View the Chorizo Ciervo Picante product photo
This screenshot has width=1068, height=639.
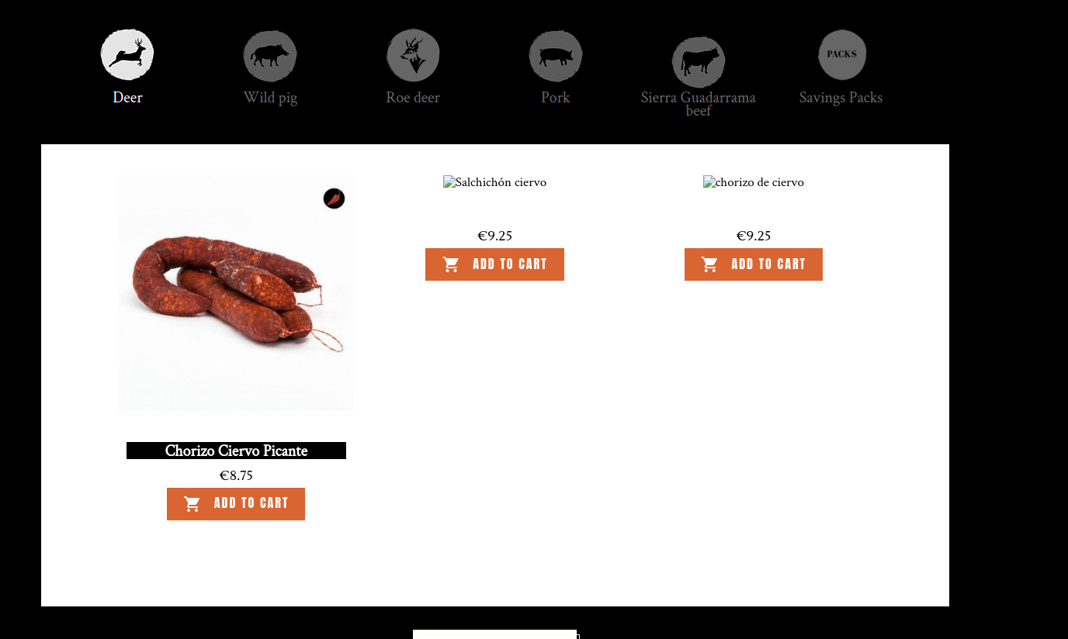coord(236,293)
